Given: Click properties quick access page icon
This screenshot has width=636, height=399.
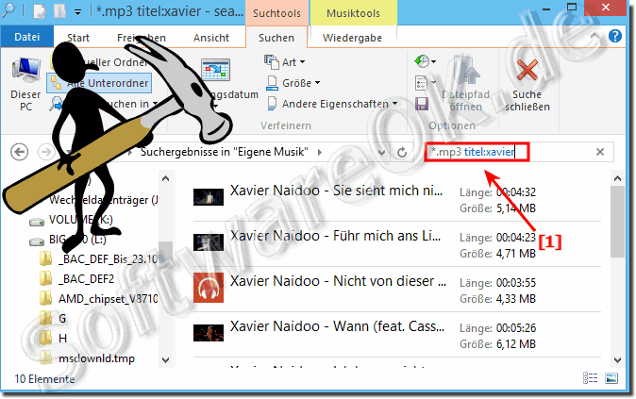Looking at the screenshot, I should point(40,11).
